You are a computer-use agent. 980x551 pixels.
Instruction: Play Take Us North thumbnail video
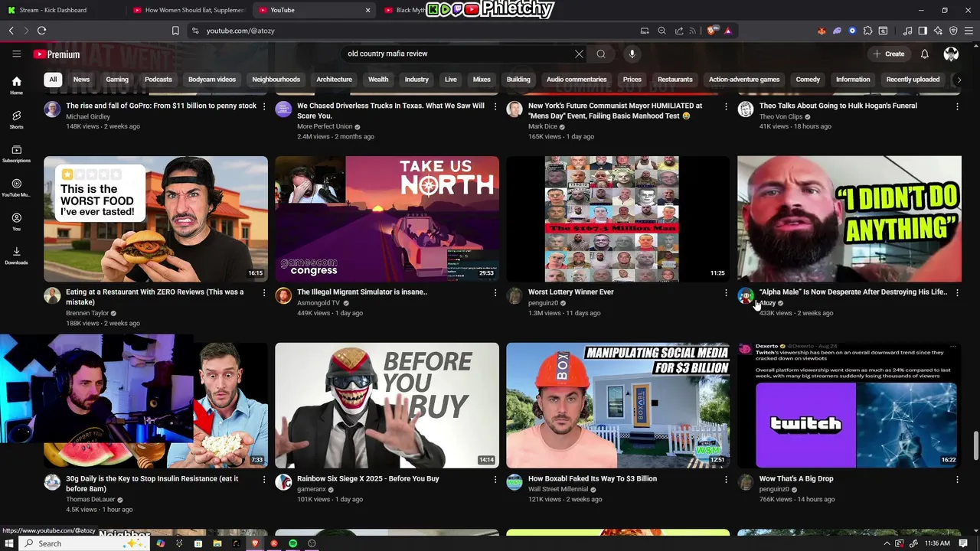point(387,219)
